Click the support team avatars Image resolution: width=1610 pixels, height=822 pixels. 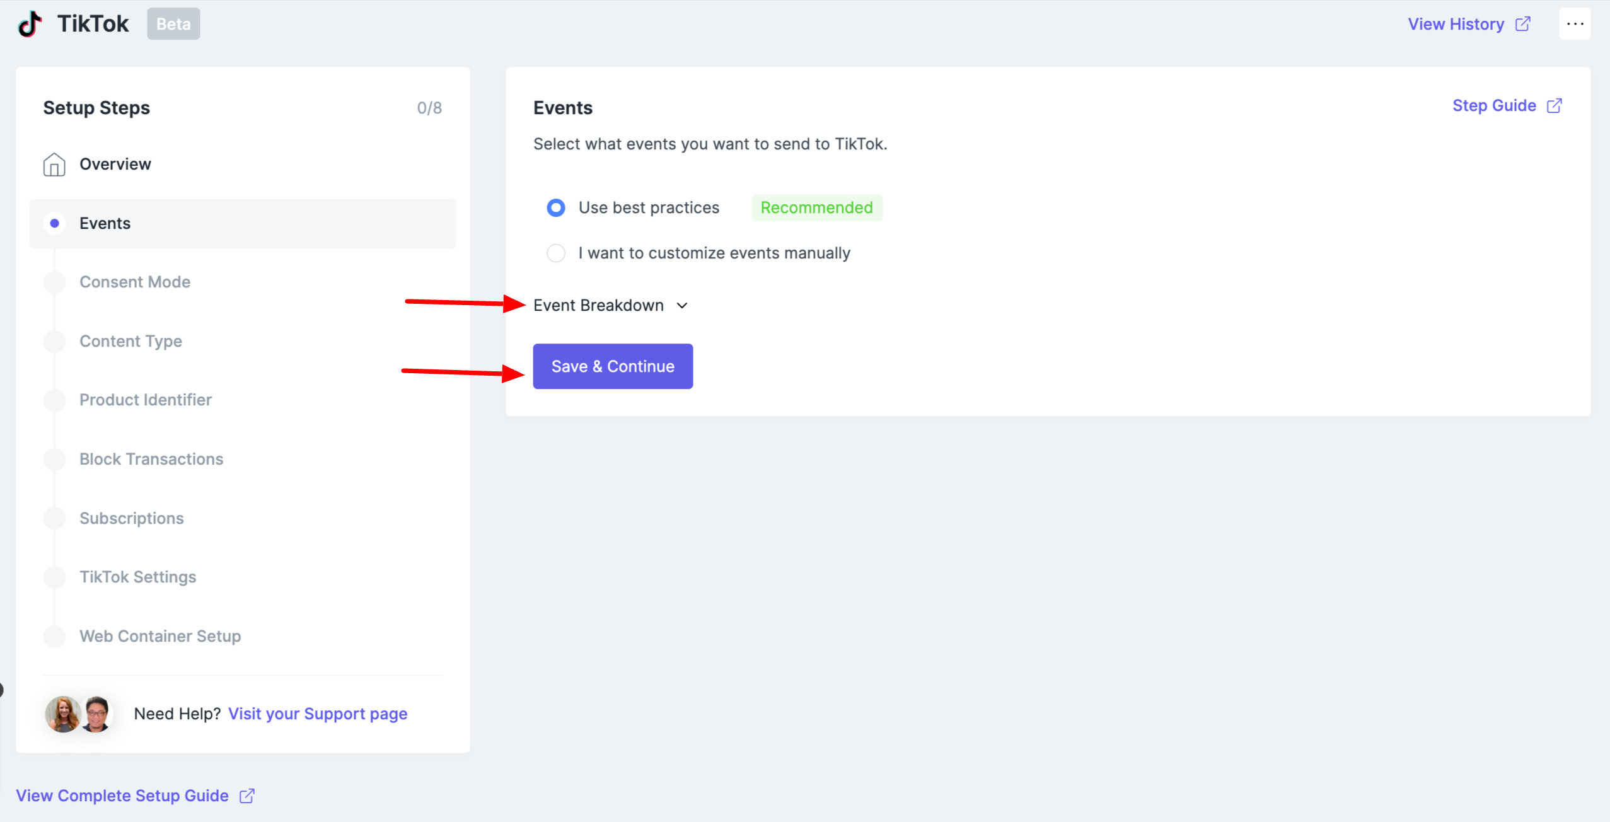tap(79, 714)
